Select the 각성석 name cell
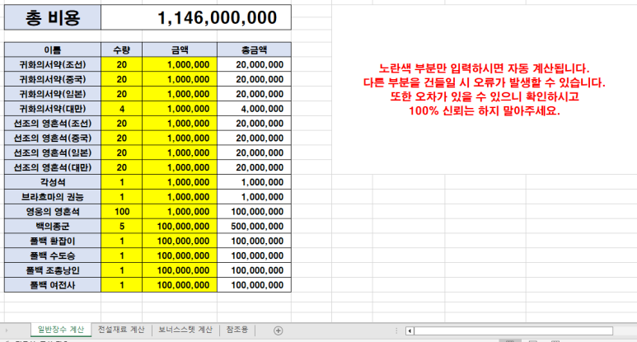The width and height of the screenshot is (637, 342). click(53, 182)
